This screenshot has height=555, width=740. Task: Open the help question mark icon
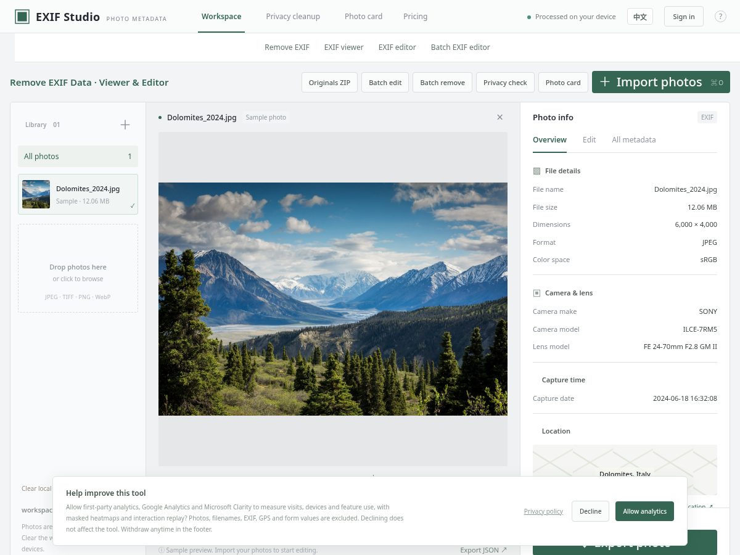(x=720, y=17)
